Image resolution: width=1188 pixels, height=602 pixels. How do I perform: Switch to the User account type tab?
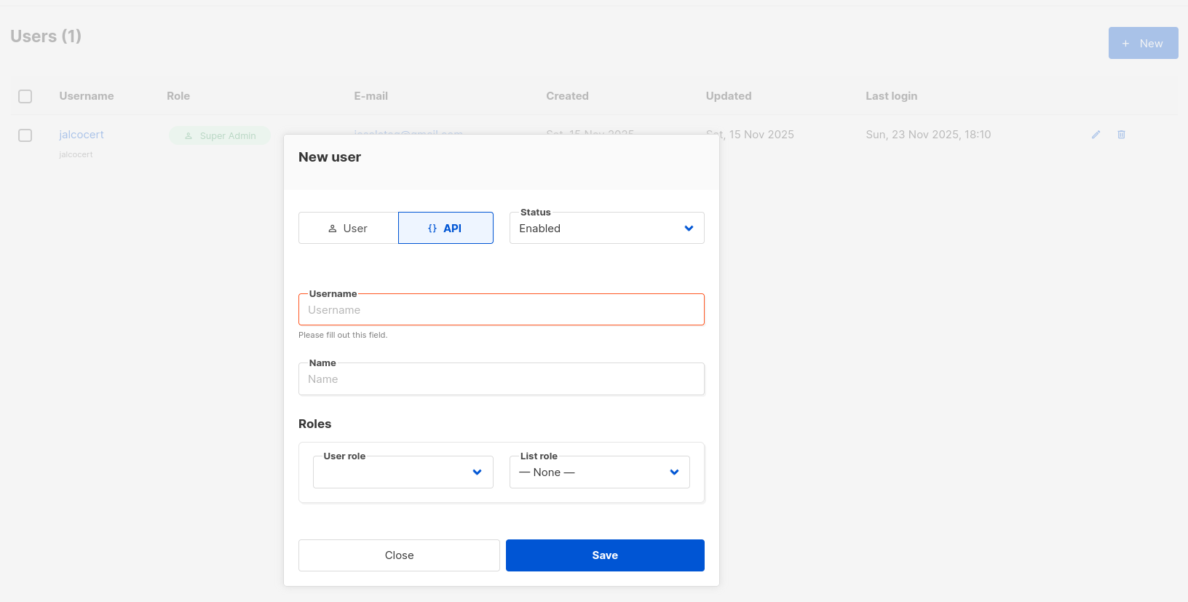tap(349, 229)
